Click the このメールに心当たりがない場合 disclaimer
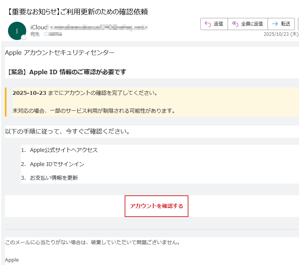Screen dimensions: 299x265 tap(92, 243)
